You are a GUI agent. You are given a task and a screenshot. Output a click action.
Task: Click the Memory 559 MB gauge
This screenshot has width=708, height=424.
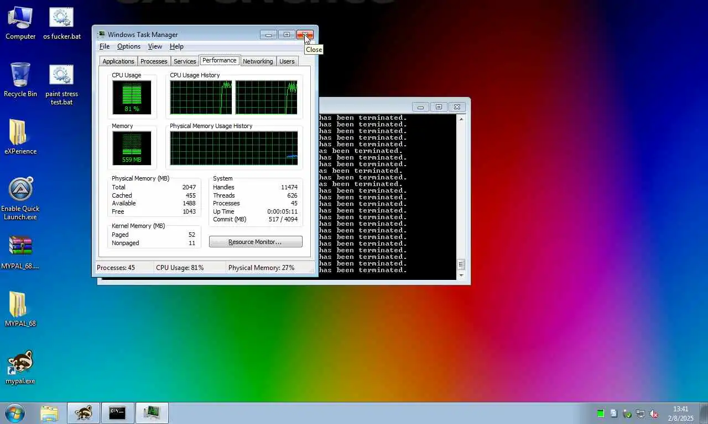[x=132, y=148]
